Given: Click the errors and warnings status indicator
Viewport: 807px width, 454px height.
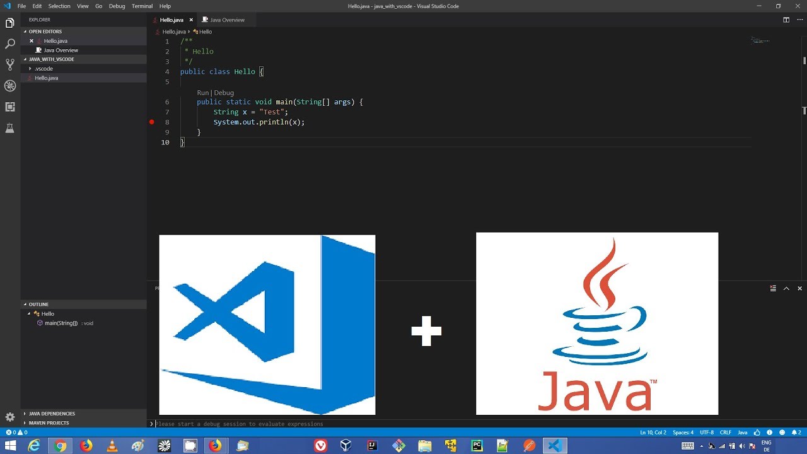Looking at the screenshot, I should (16, 433).
